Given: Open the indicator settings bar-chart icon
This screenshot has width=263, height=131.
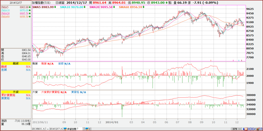Looking at the screenshot, I should click(258, 129).
